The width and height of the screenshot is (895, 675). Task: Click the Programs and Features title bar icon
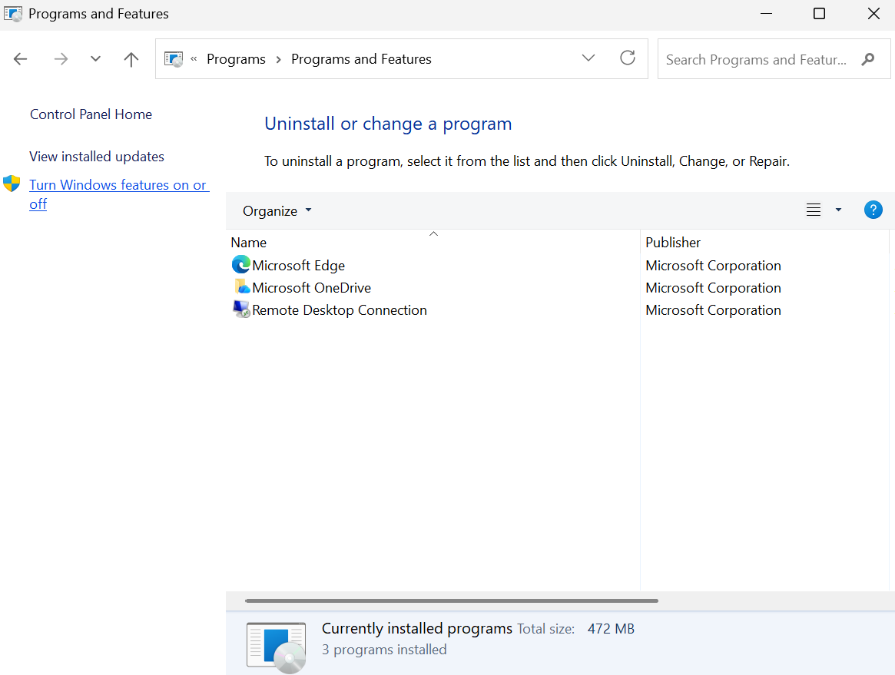[x=12, y=13]
